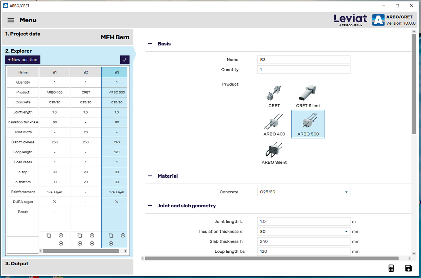Click Reinforcement '1./4. Layer' cell in B1
The height and width of the screenshot is (278, 421).
click(54, 192)
